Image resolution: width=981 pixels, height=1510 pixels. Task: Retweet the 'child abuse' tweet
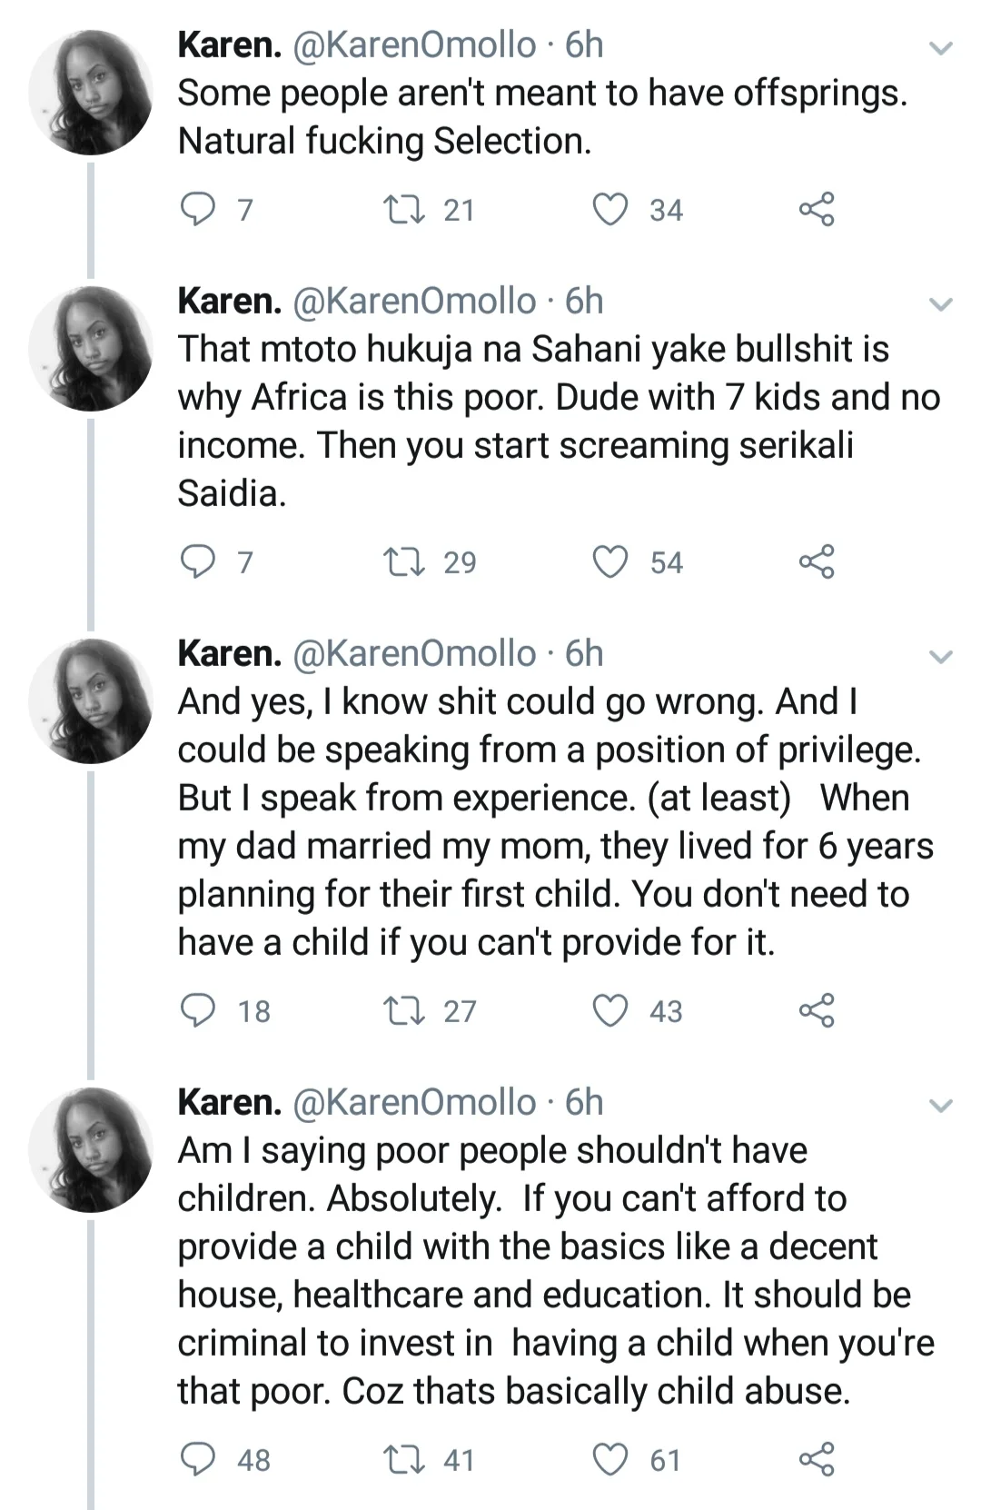coord(397,1460)
